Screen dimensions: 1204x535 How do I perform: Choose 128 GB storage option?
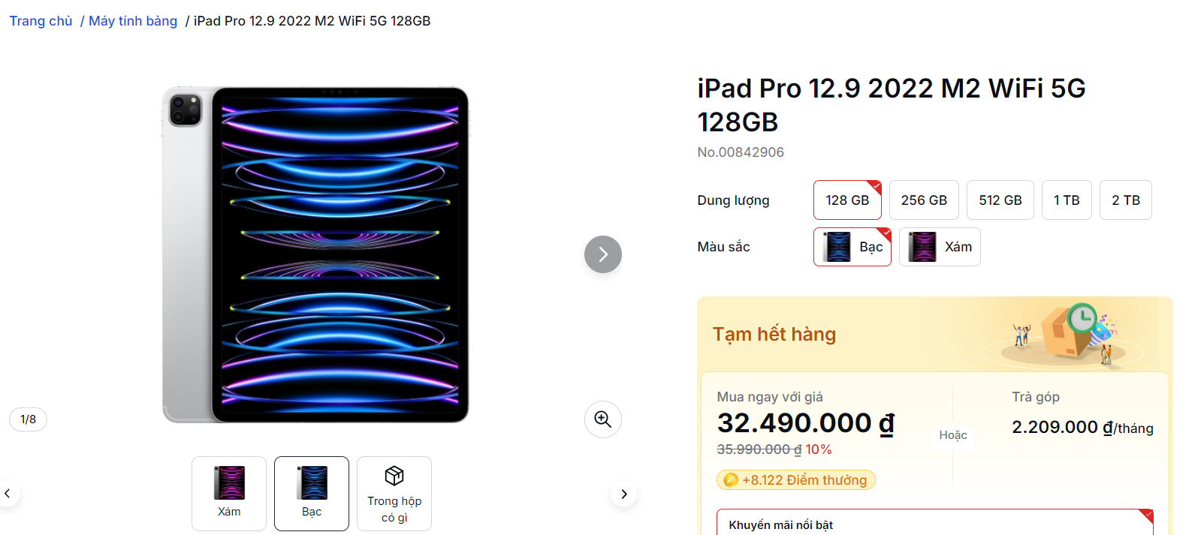[x=847, y=200]
